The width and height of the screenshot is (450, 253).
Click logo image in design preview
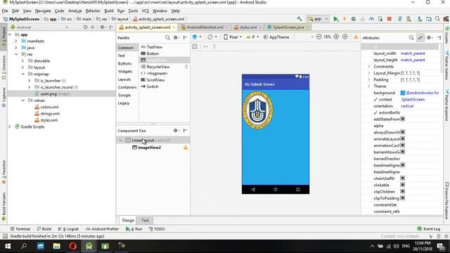(258, 110)
